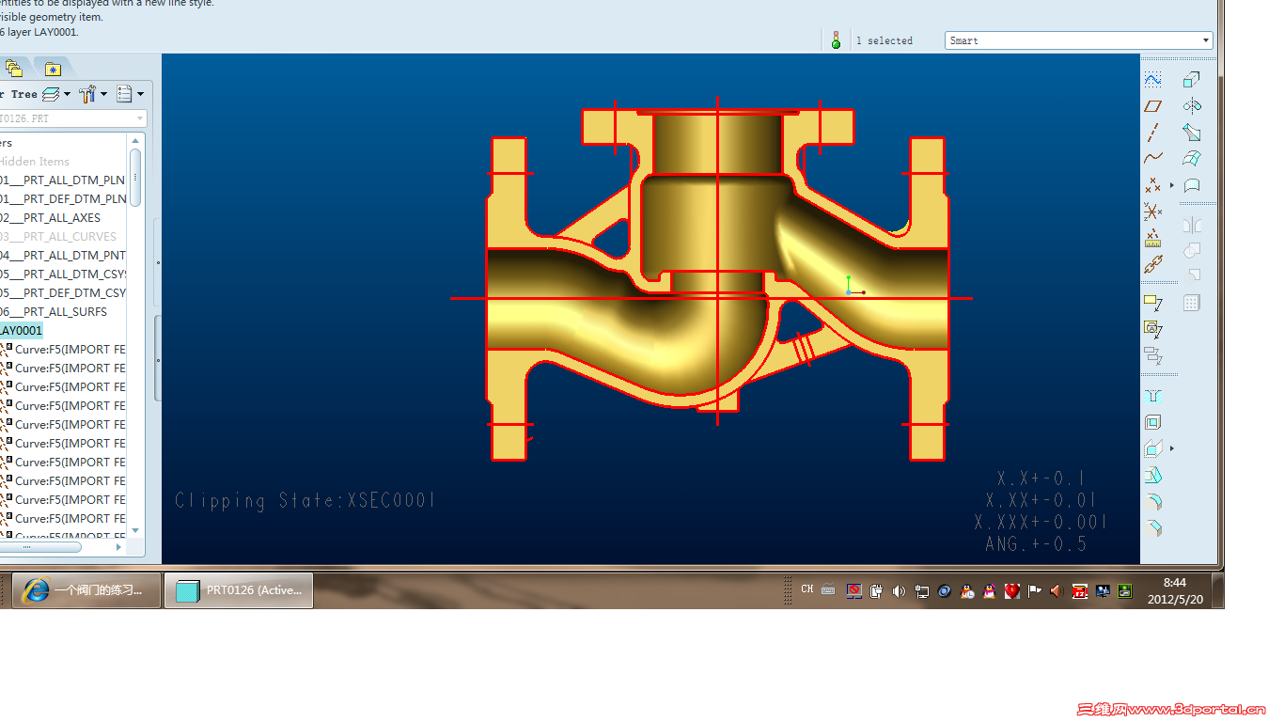Open the Show list dropdown in the tree toolbar
The height and width of the screenshot is (722, 1284).
130,94
